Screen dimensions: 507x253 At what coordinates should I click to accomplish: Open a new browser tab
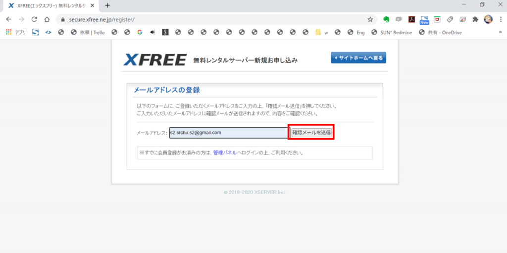107,5
